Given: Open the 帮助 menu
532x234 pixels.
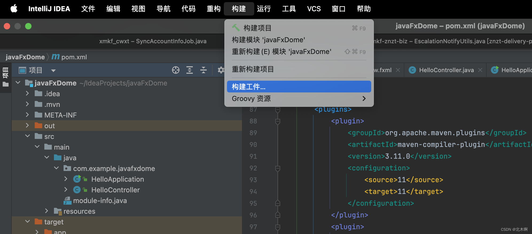Looking at the screenshot, I should coord(364,9).
